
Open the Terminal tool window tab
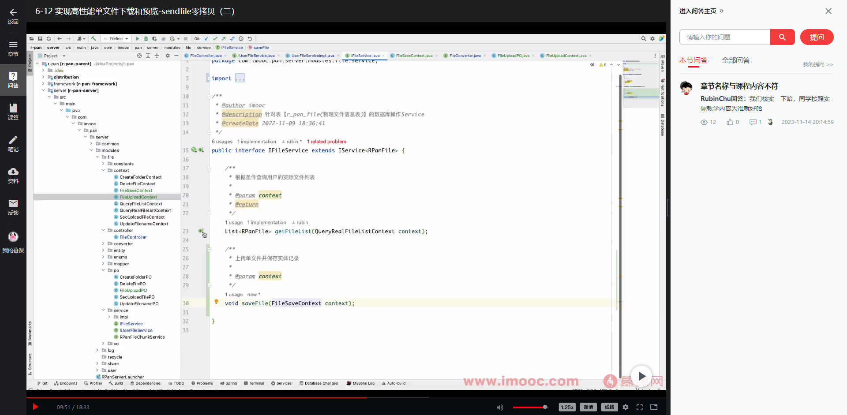(254, 383)
